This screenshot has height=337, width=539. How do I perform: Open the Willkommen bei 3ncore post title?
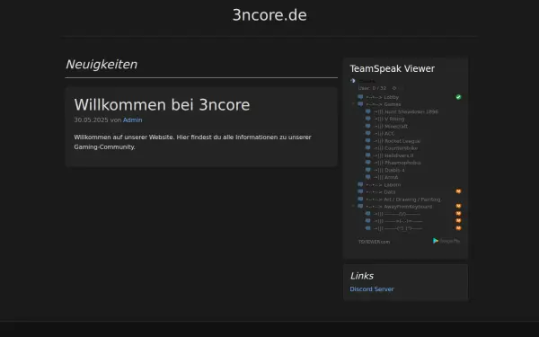[162, 105]
